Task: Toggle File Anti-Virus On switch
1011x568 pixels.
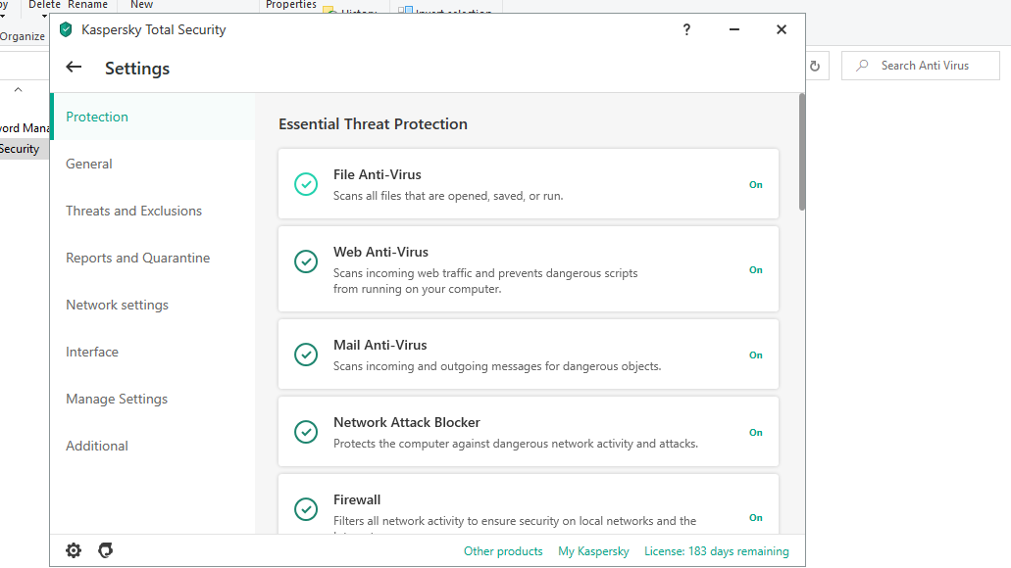Action: pos(756,184)
